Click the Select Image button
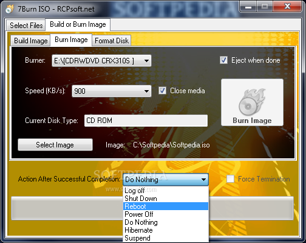 (x=55, y=145)
